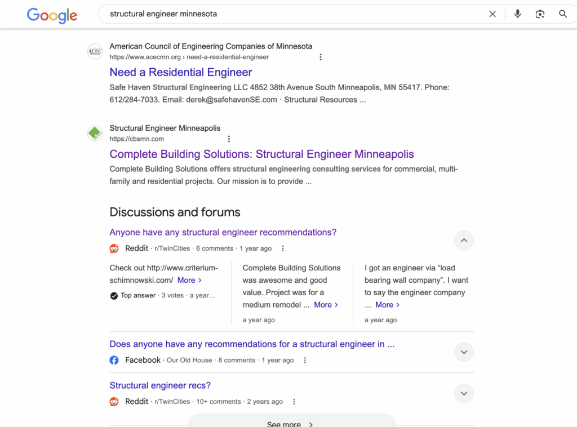The image size is (577, 427).
Task: Click the https://cbsmn.com URL text
Action: coord(137,139)
